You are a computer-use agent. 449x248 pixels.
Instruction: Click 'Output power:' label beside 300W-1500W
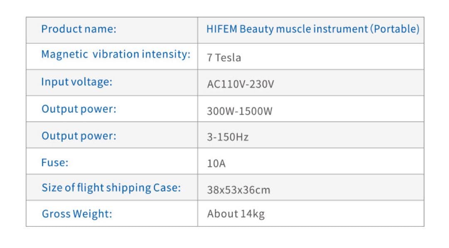click(79, 109)
